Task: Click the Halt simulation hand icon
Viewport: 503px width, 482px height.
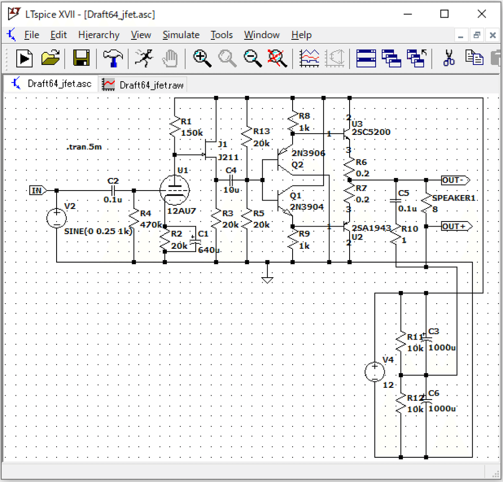Action: [x=170, y=58]
